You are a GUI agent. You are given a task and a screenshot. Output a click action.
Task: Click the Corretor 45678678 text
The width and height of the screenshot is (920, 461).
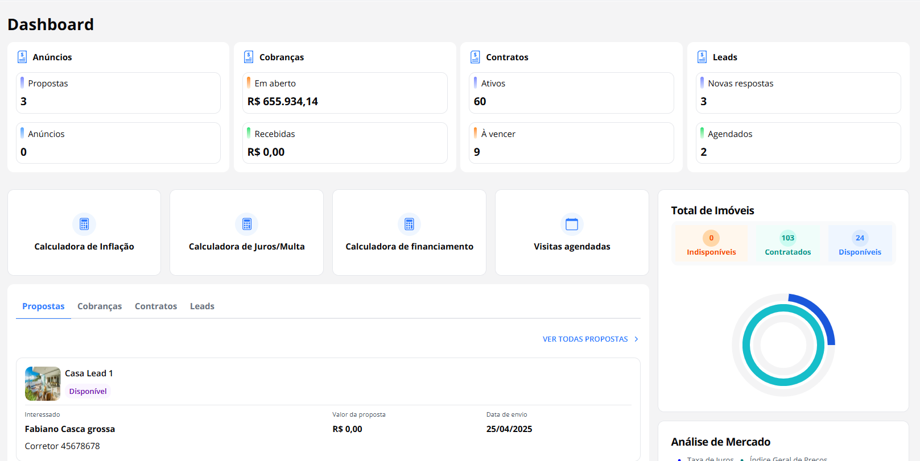pos(63,446)
